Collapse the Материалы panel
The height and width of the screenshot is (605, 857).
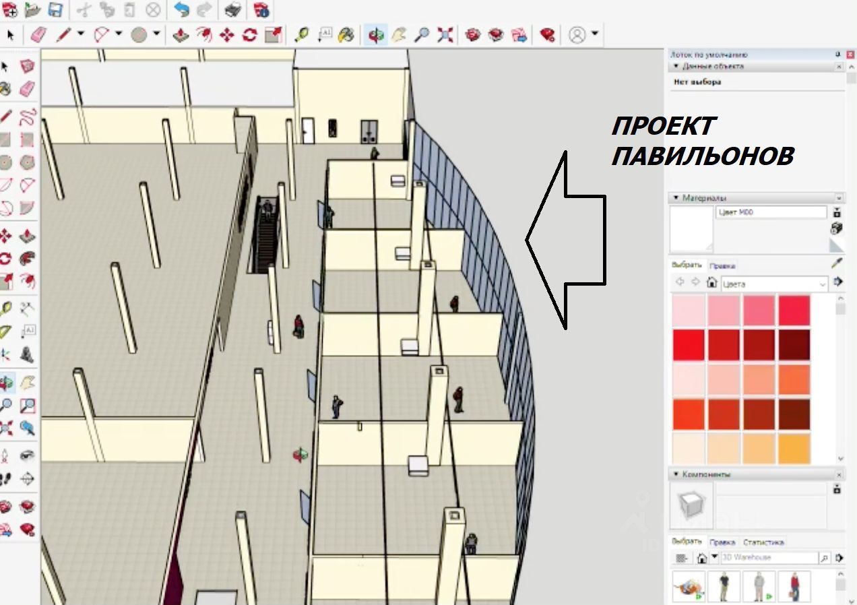point(676,198)
